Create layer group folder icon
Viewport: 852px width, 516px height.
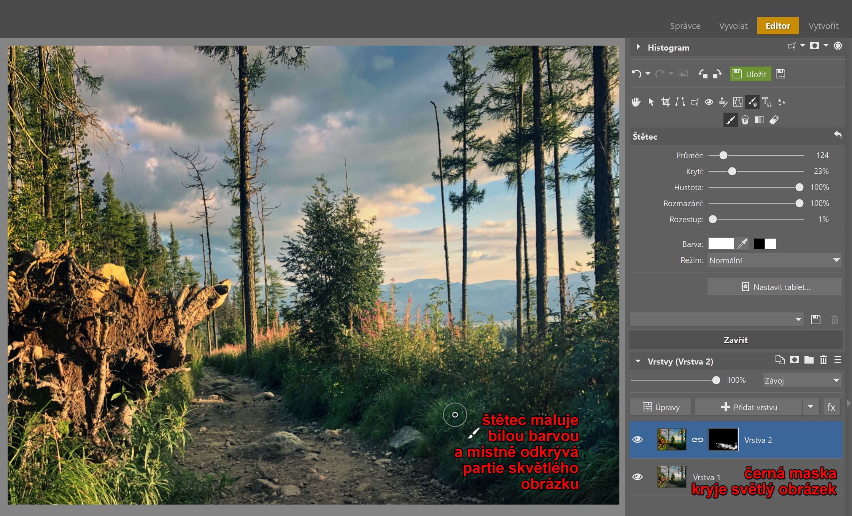[809, 360]
